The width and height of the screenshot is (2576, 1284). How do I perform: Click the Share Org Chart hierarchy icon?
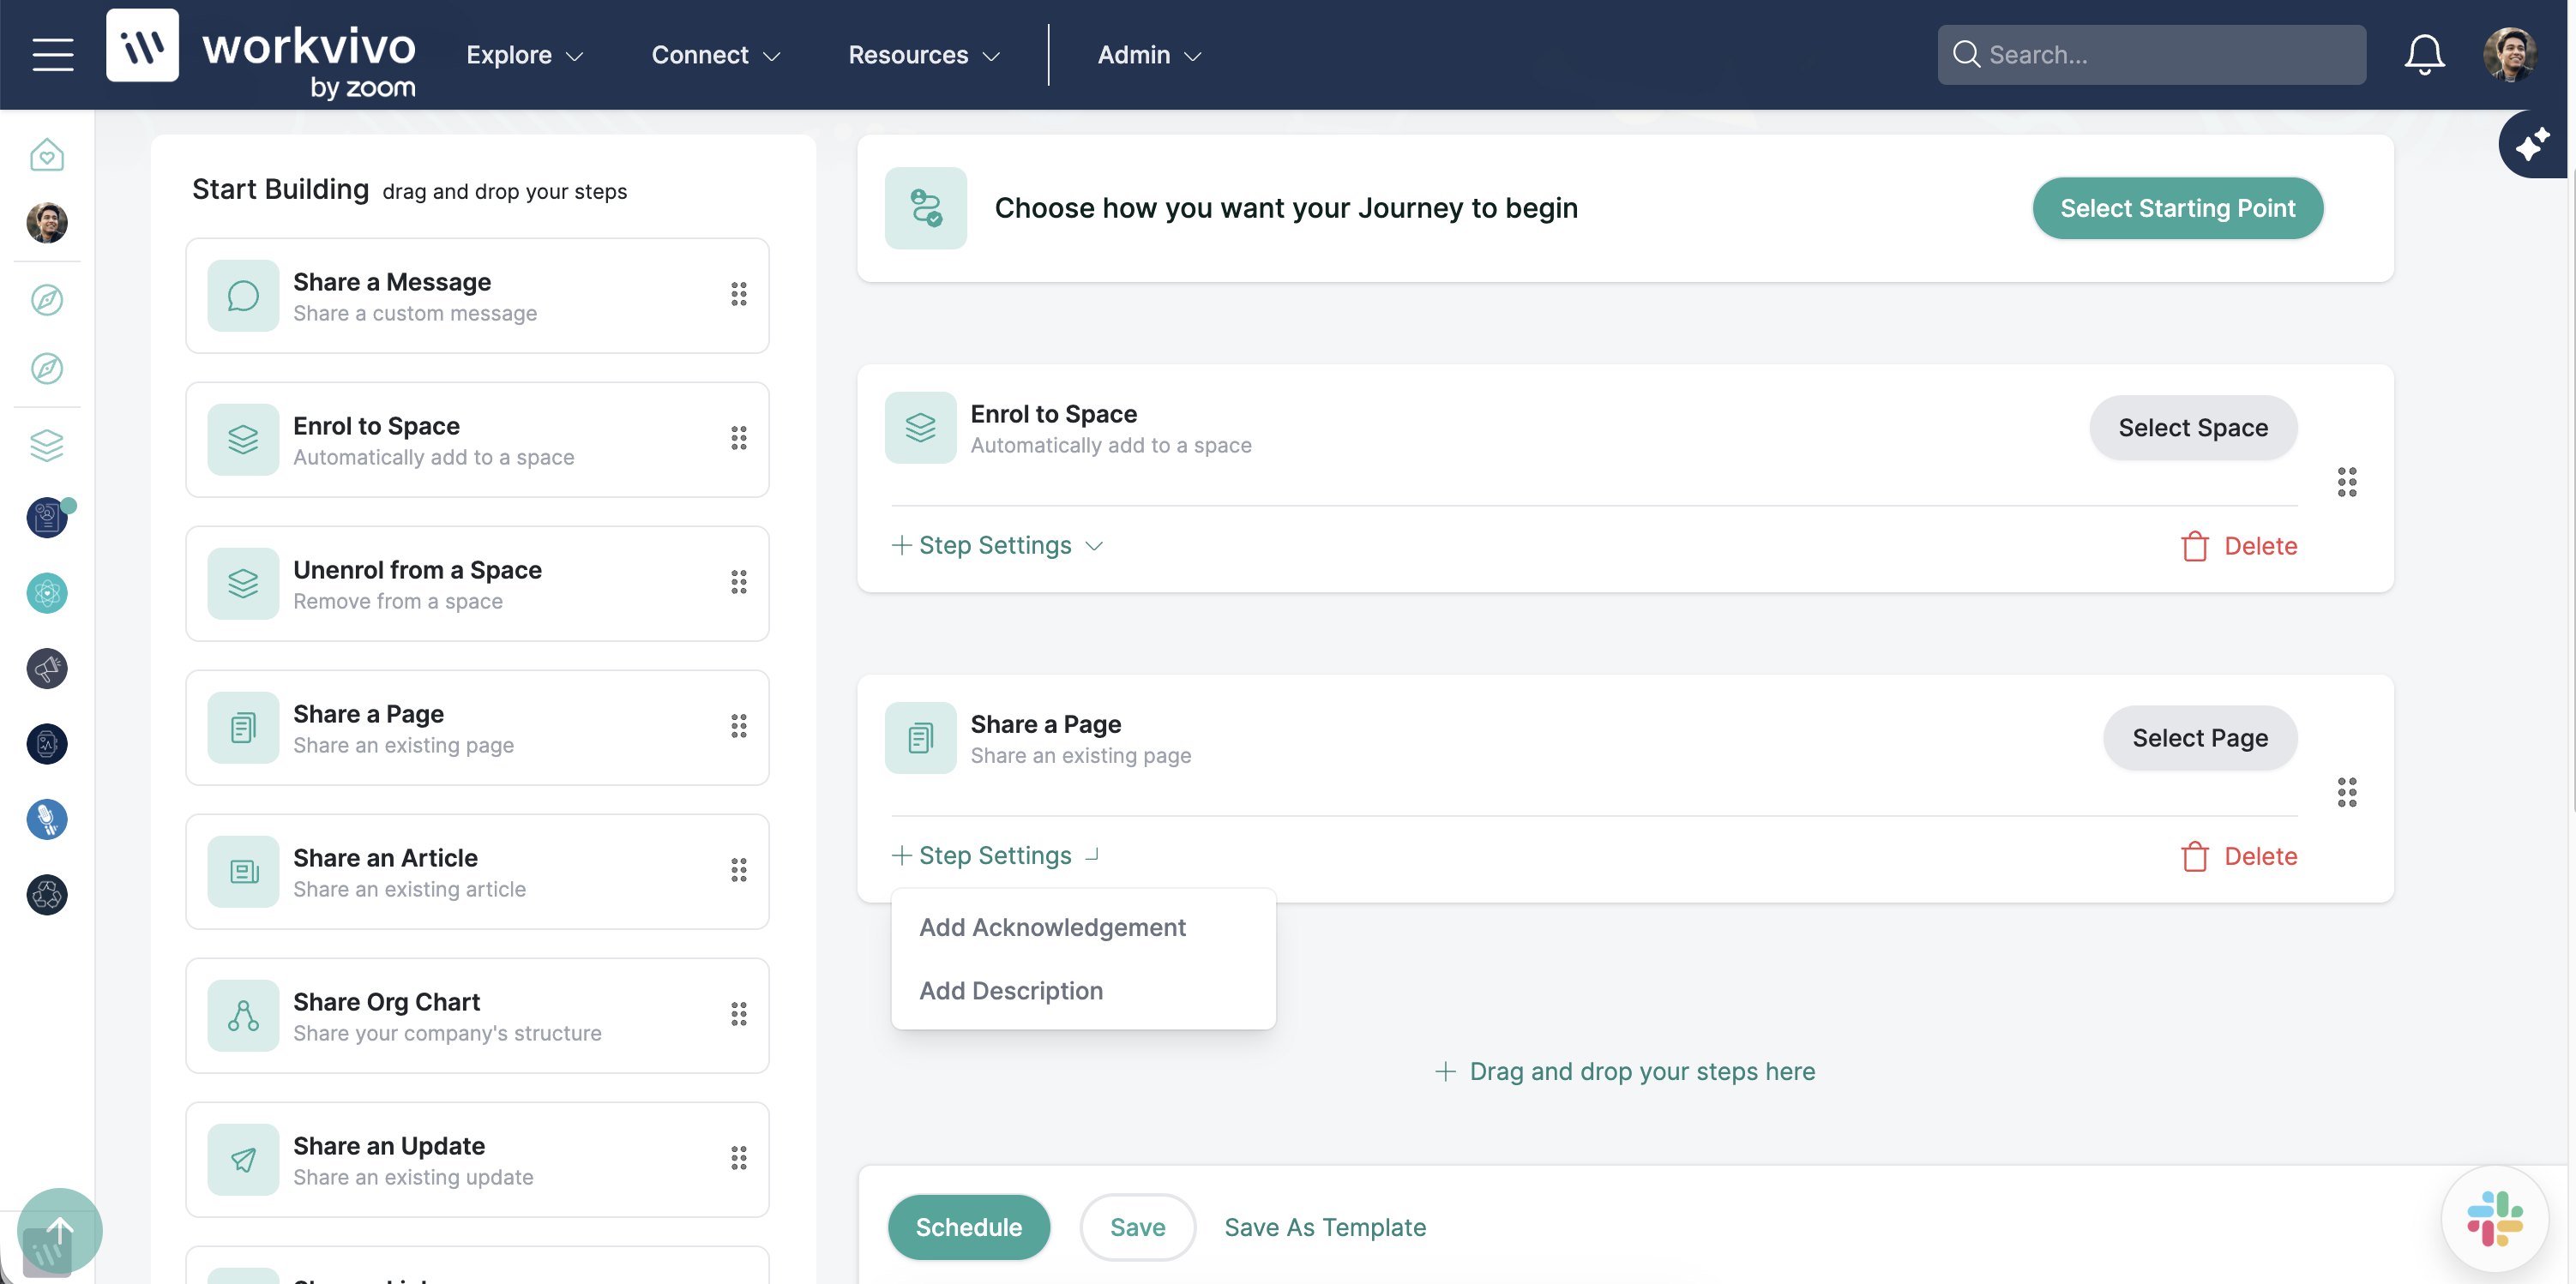pyautogui.click(x=243, y=1015)
